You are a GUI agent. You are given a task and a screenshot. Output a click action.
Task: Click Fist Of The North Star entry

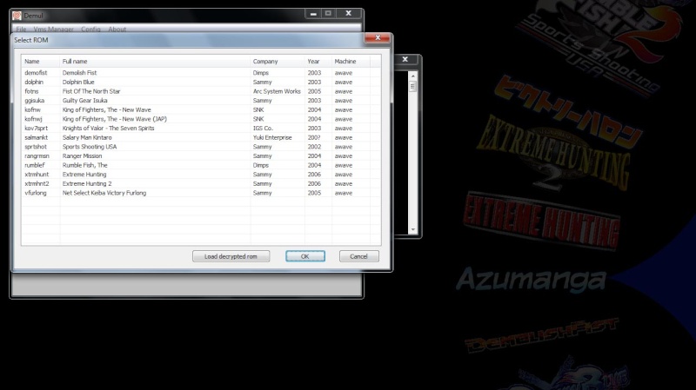[x=91, y=91]
